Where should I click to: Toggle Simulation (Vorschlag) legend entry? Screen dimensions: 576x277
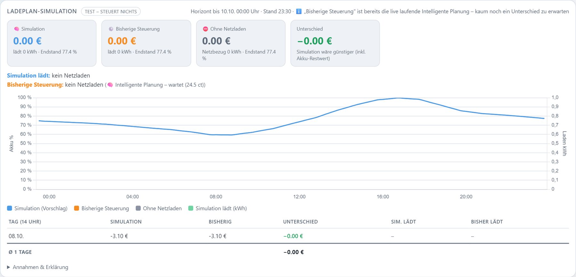pos(37,208)
